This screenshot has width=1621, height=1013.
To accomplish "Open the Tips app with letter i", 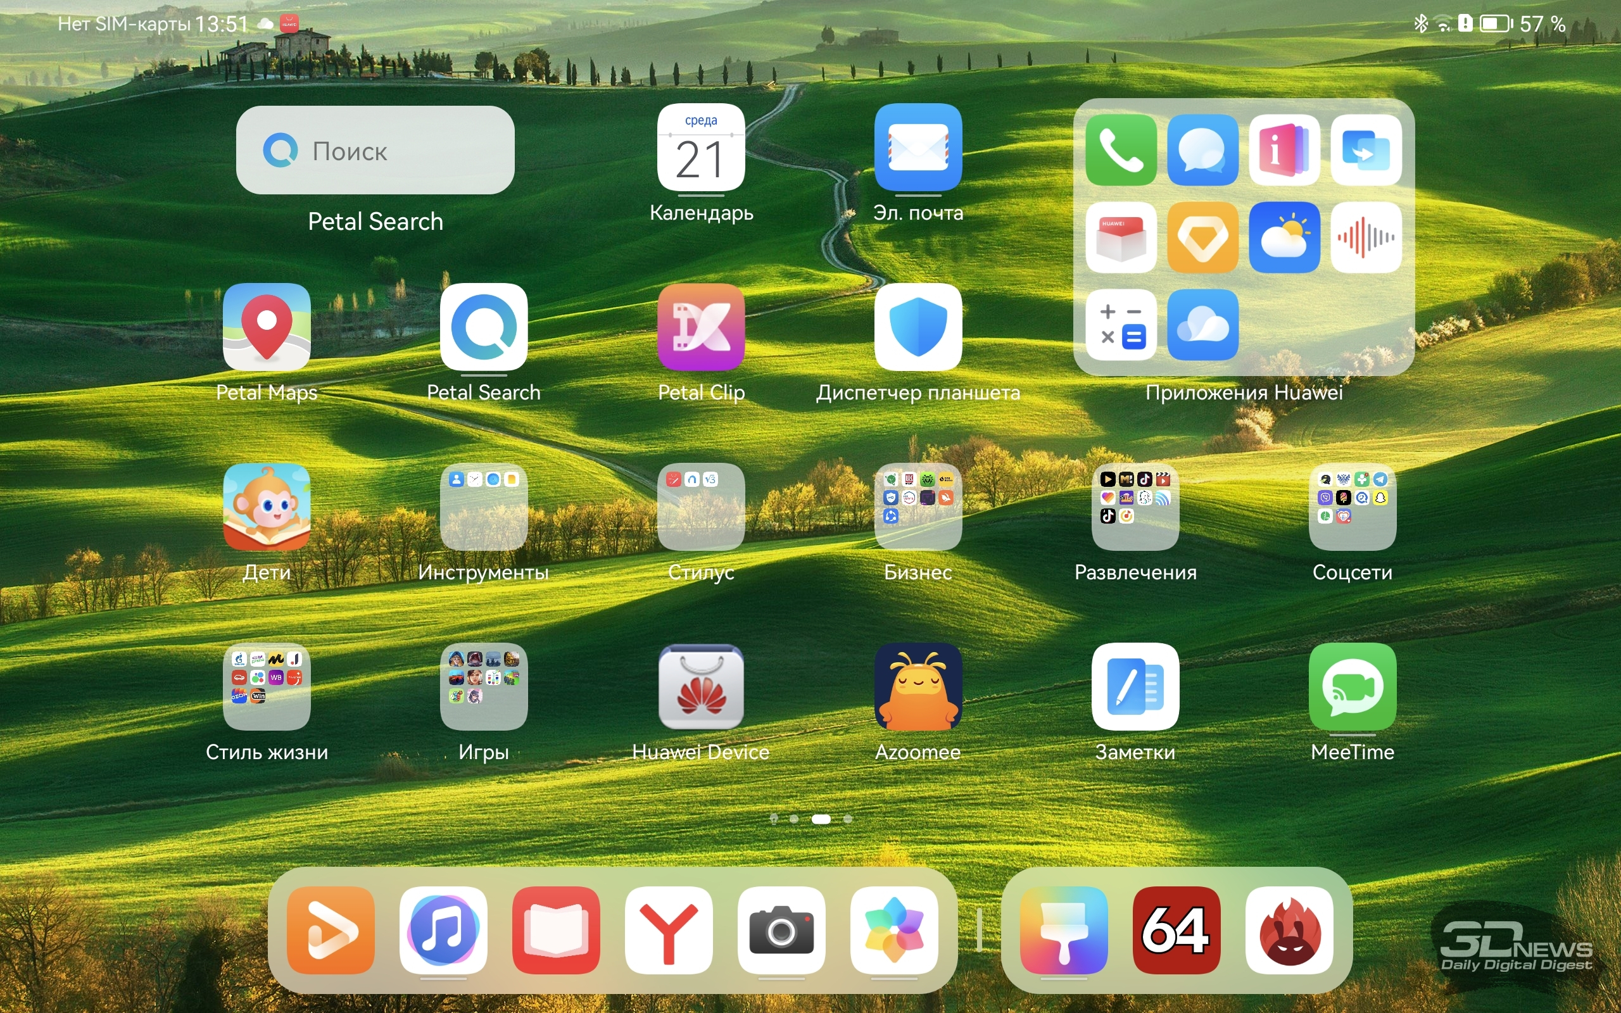I will (x=1284, y=150).
